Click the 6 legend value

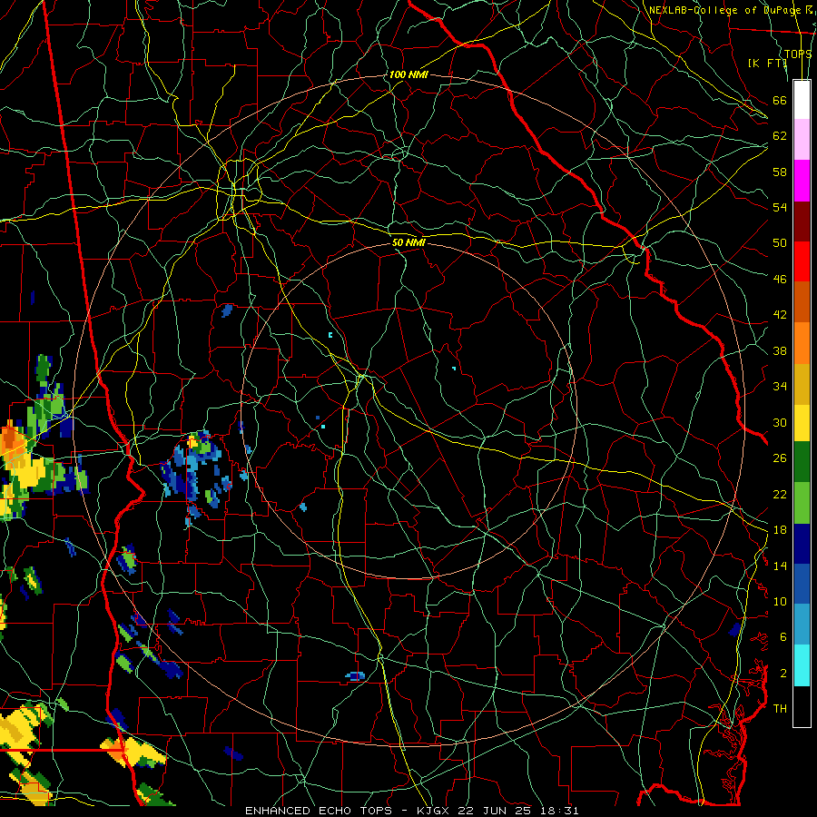tap(783, 637)
